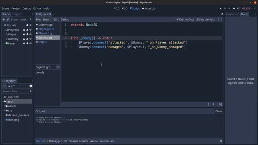The image size is (258, 145).
Task: Collapse the Signals root node
Action: point(3,25)
